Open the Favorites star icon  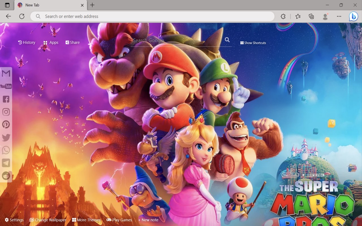click(298, 16)
